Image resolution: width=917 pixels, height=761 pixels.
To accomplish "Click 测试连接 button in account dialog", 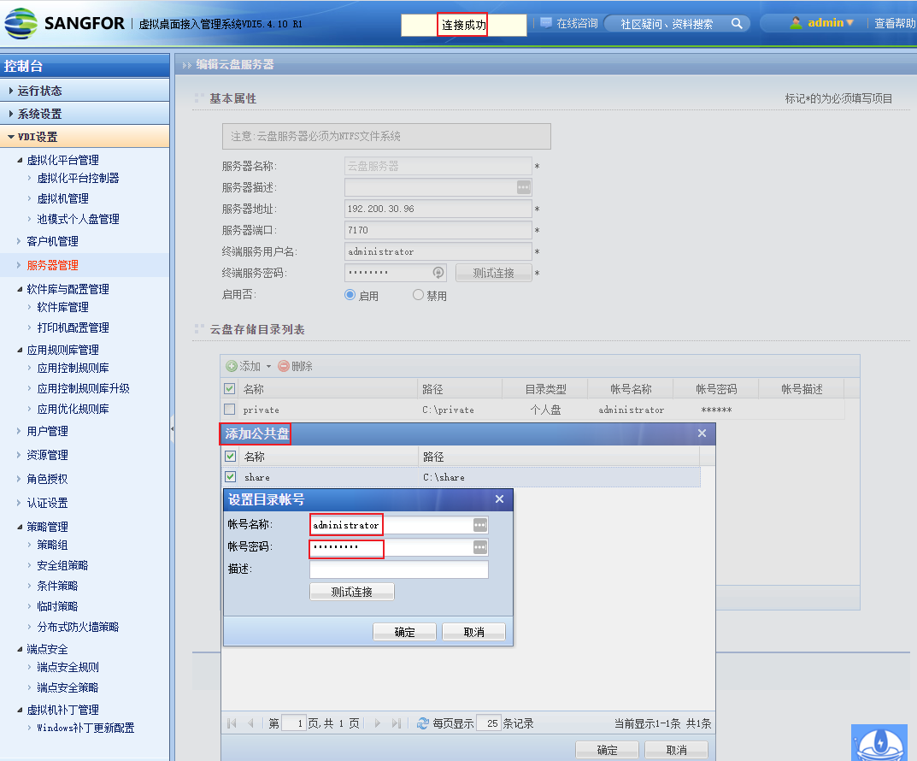I will [x=352, y=592].
